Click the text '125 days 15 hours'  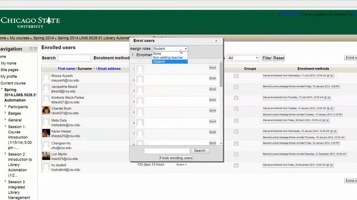151,164
